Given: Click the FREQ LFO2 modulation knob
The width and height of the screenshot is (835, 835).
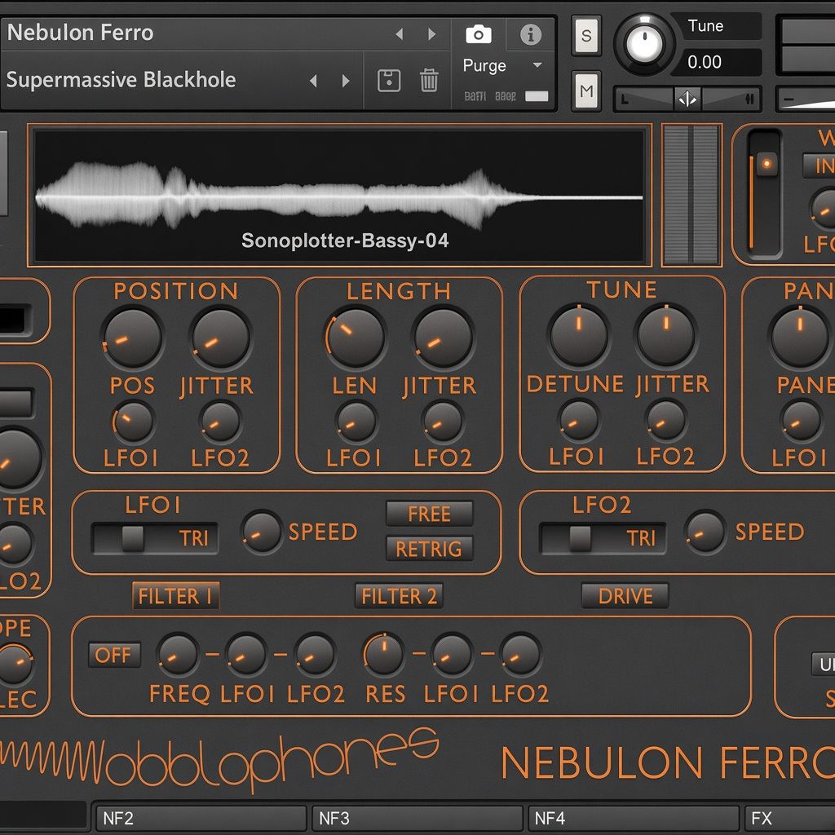Looking at the screenshot, I should (x=316, y=654).
